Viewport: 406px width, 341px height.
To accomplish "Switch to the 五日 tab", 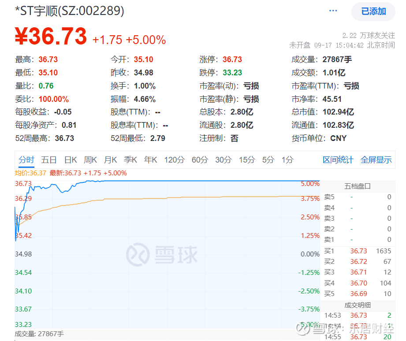I will click(49, 159).
